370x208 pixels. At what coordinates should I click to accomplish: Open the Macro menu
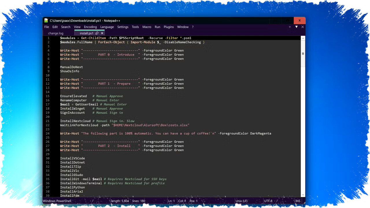pos(147,27)
